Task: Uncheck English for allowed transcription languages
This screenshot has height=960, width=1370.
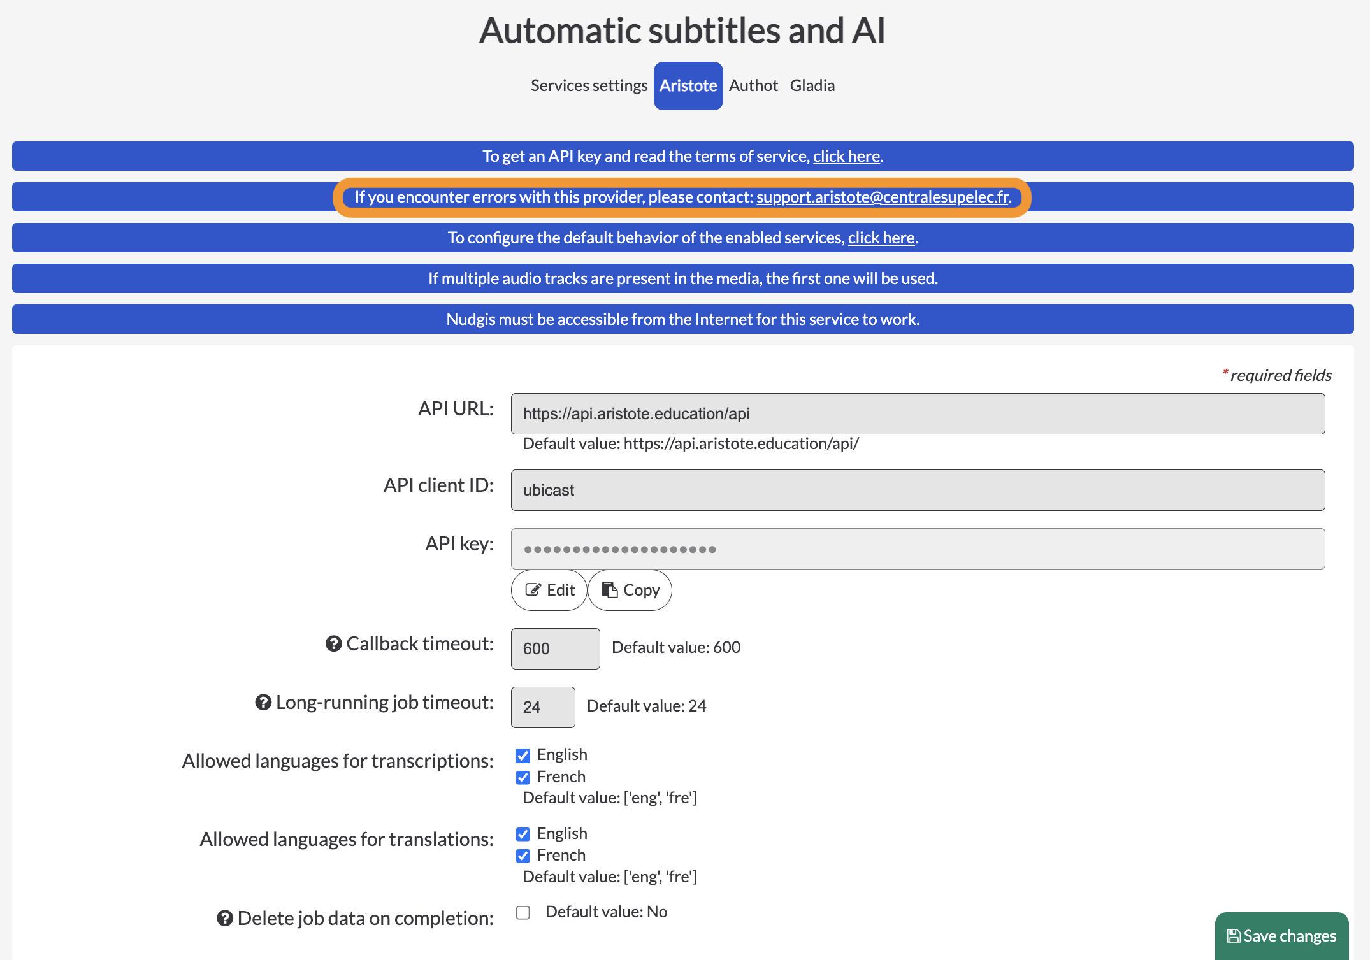Action: [523, 756]
